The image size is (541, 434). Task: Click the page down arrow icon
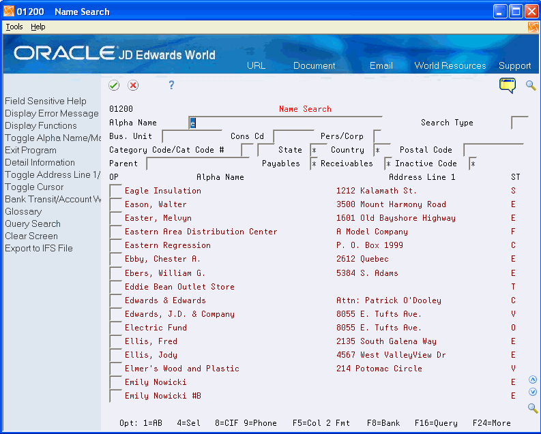533,392
